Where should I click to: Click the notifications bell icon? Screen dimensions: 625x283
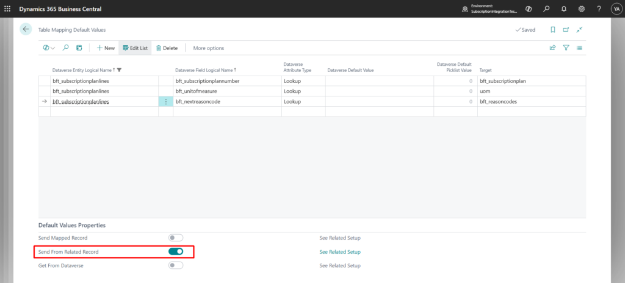tap(564, 9)
